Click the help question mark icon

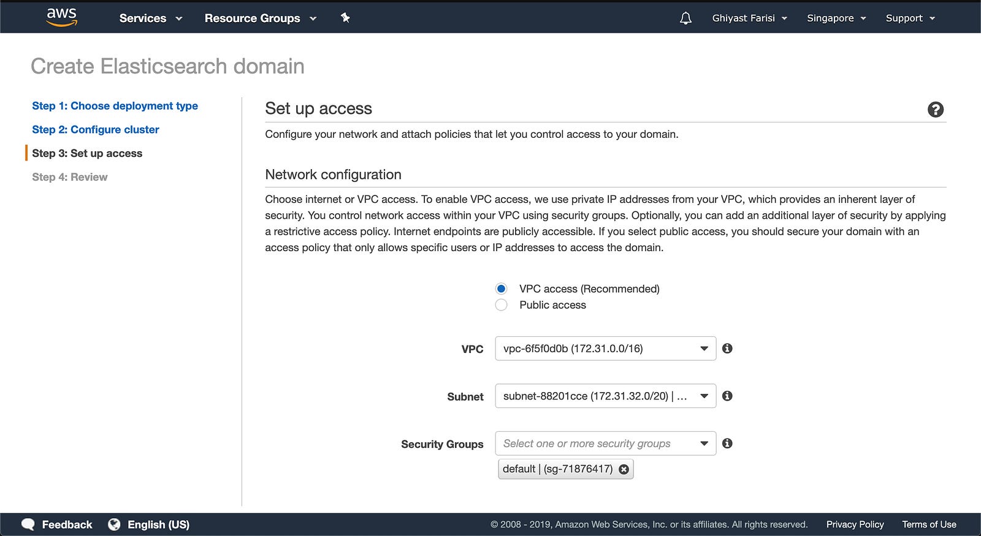pos(935,110)
